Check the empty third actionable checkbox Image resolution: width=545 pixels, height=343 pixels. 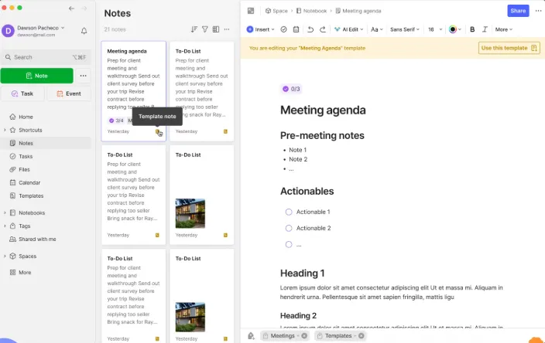289,245
